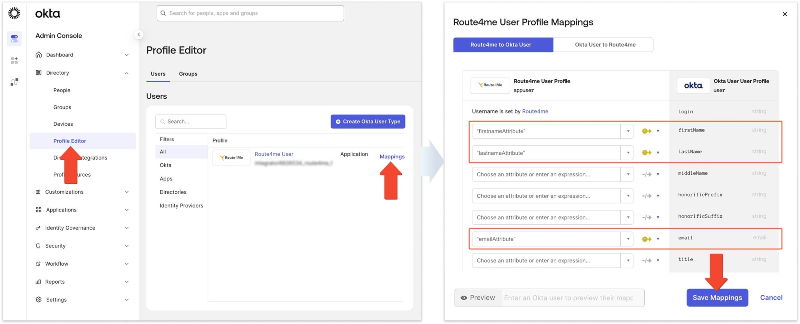
Task: Collapse the sidebar using the chevron icon
Action: [139, 34]
